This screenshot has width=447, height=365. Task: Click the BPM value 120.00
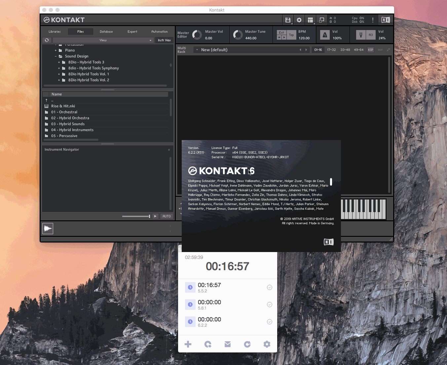pyautogui.click(x=304, y=38)
